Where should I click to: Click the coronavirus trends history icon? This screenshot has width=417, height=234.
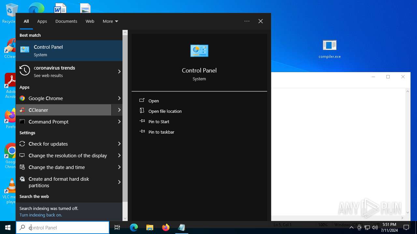tap(25, 70)
